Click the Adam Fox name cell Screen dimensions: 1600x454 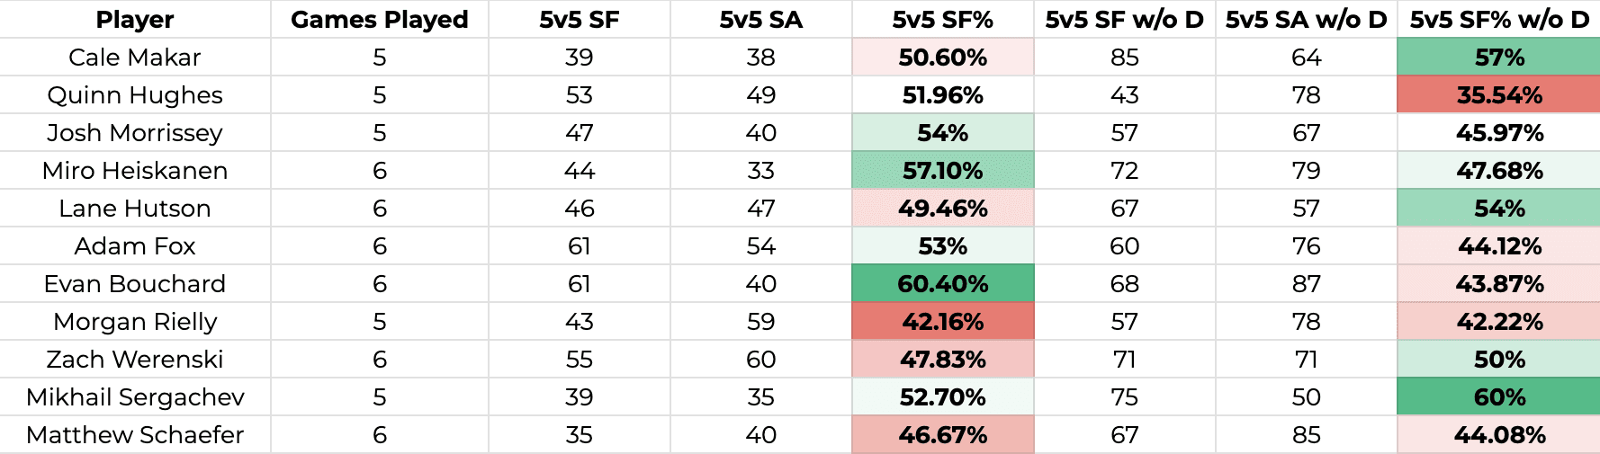tap(135, 246)
